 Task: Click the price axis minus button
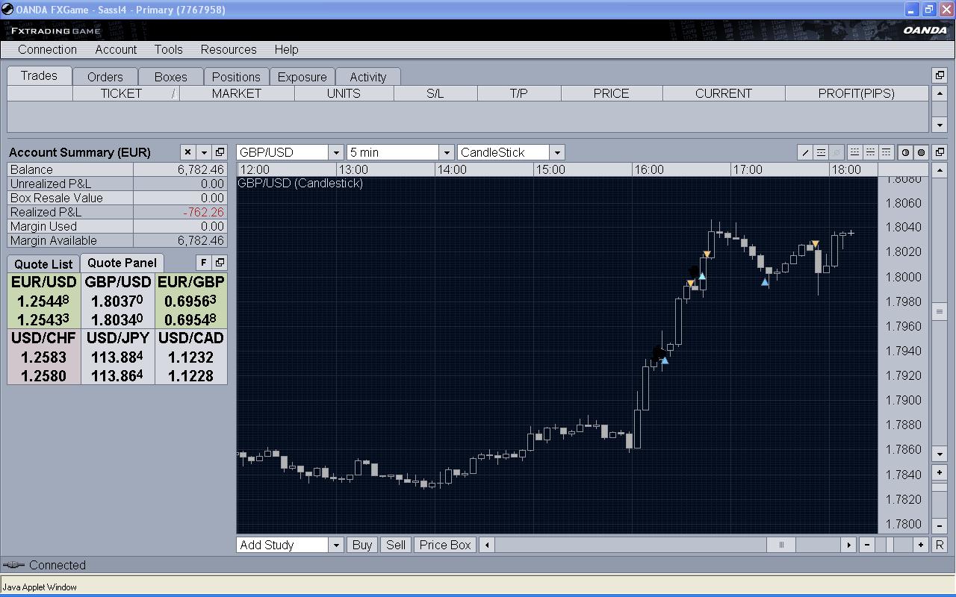pyautogui.click(x=940, y=526)
